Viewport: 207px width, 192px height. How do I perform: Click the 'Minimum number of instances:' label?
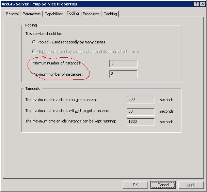pos(57,63)
